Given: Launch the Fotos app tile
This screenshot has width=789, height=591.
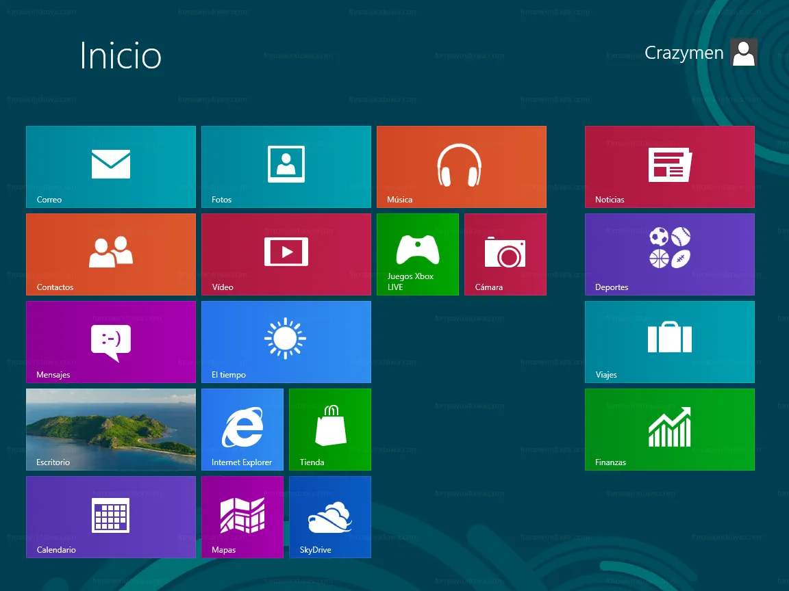Looking at the screenshot, I should pyautogui.click(x=286, y=167).
